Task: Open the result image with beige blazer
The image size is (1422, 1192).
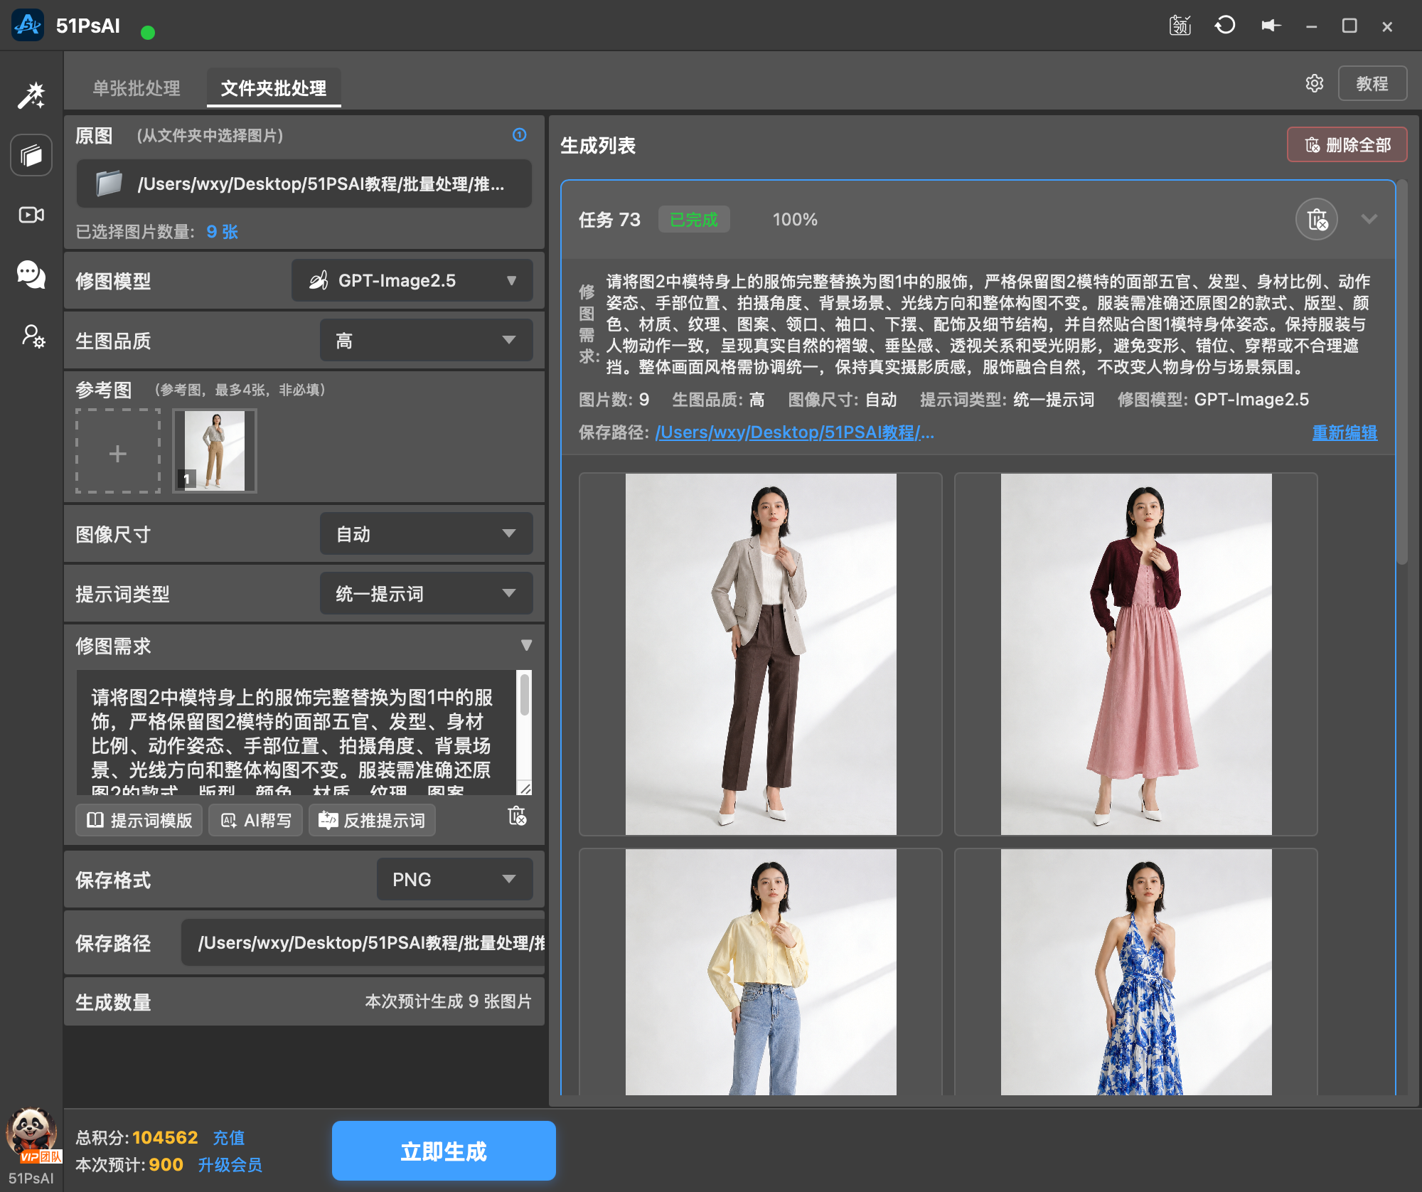Action: pyautogui.click(x=761, y=654)
